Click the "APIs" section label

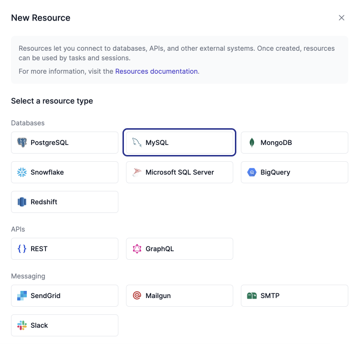[x=18, y=229]
